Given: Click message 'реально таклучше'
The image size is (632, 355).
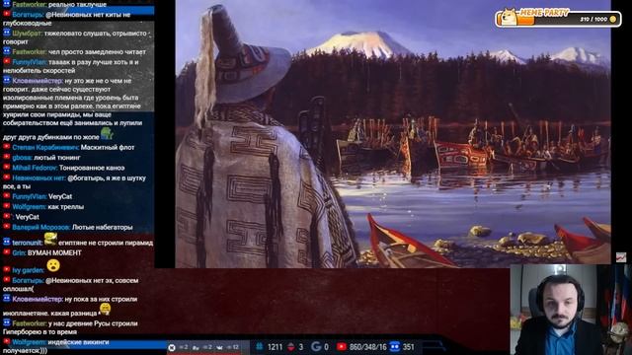Looking at the screenshot, I should pos(77,4).
